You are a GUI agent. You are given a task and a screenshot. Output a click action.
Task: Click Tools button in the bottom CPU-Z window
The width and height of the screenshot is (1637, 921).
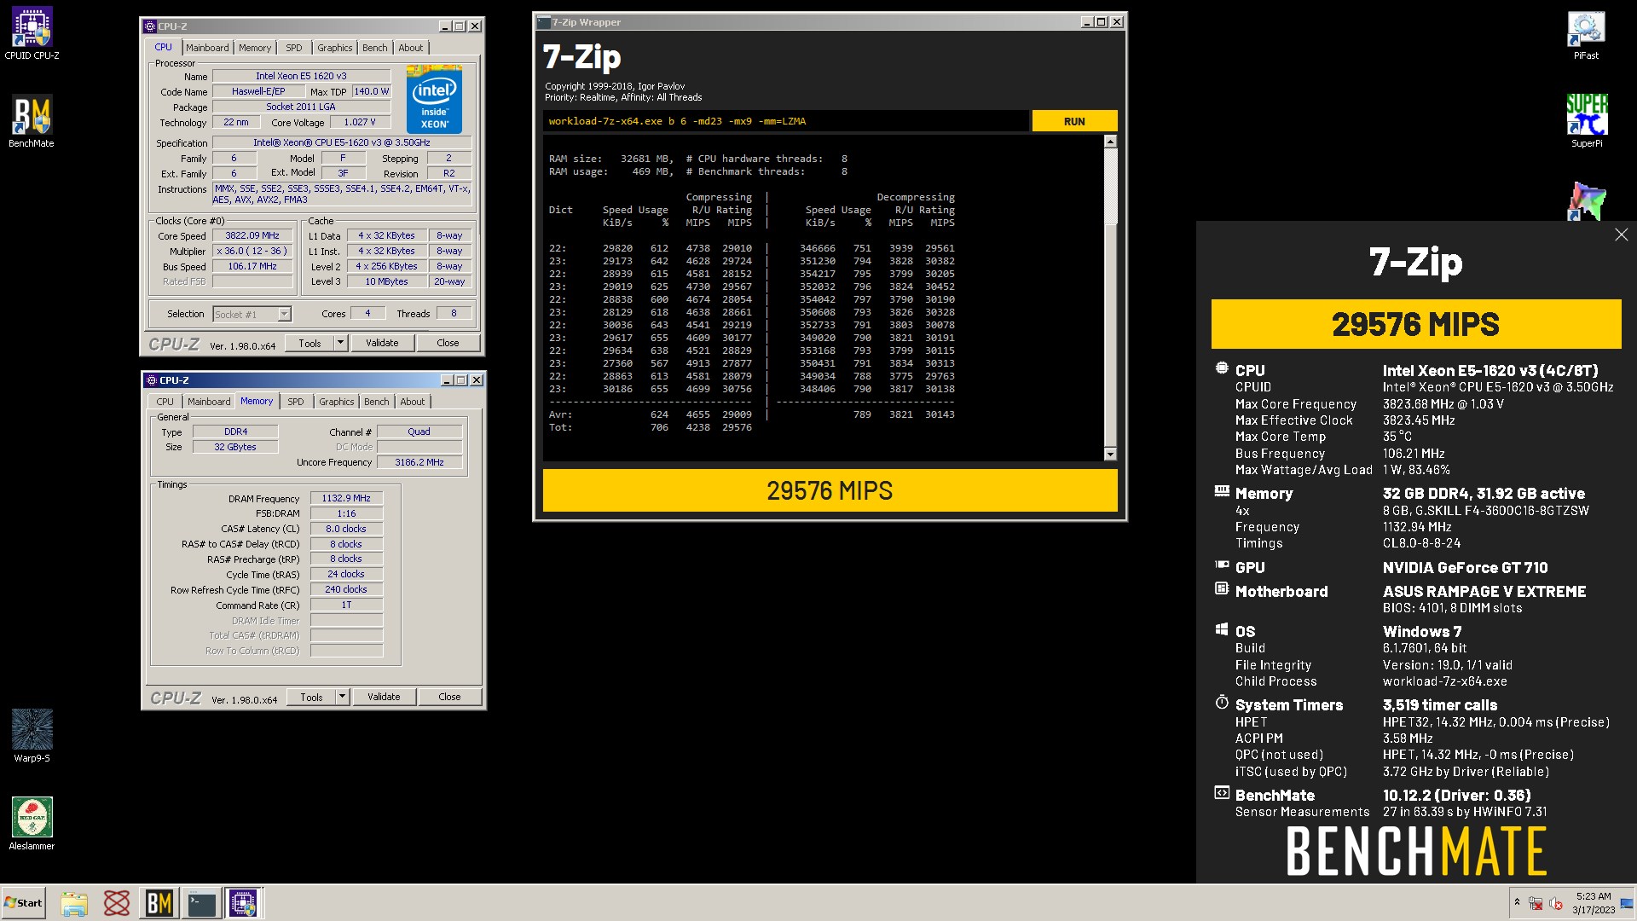(311, 697)
